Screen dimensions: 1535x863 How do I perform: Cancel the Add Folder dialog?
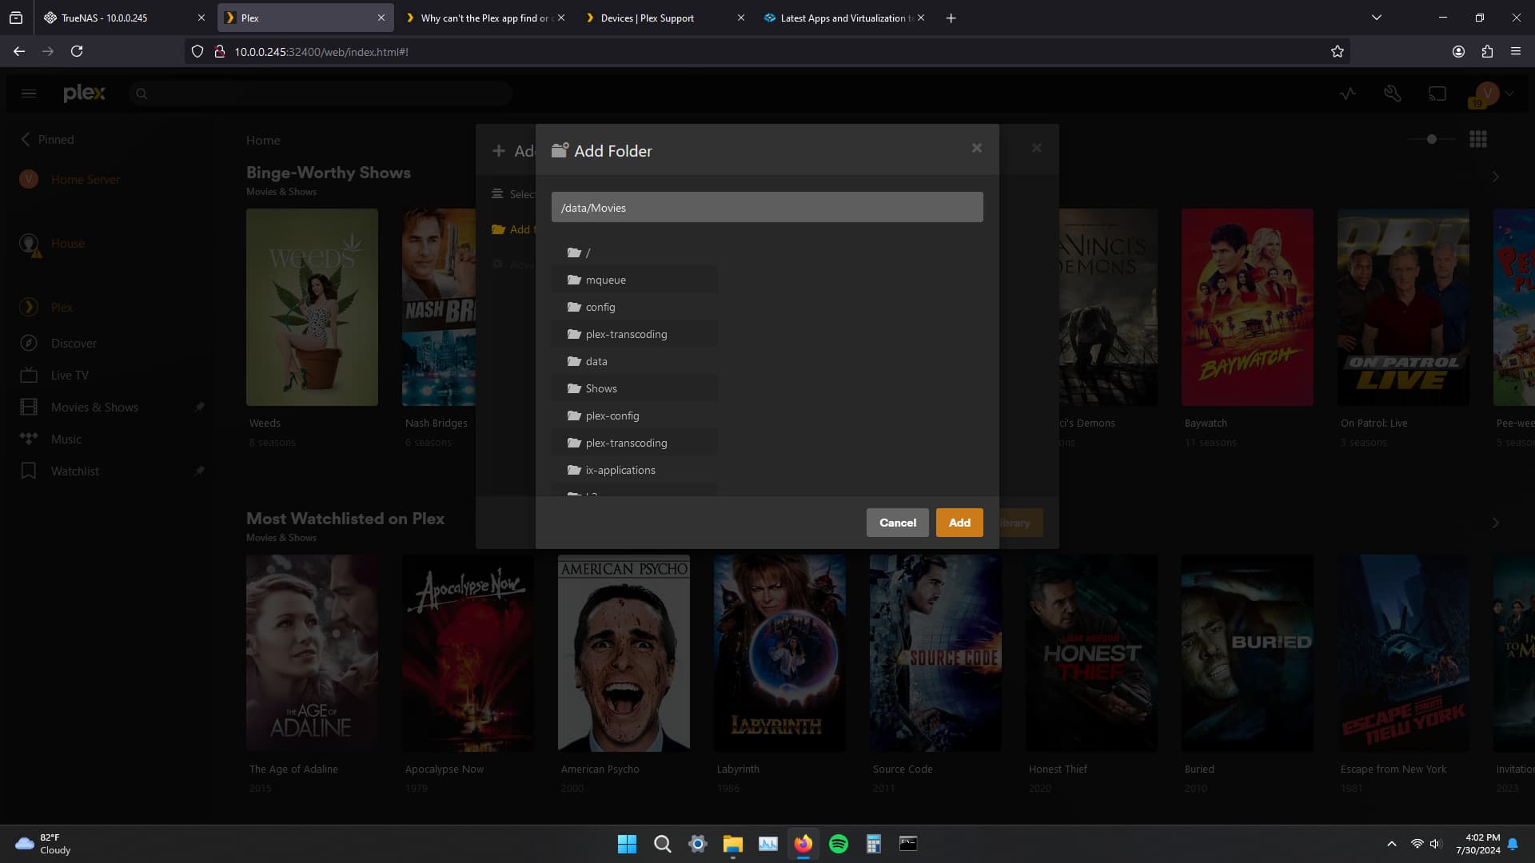[x=897, y=522]
